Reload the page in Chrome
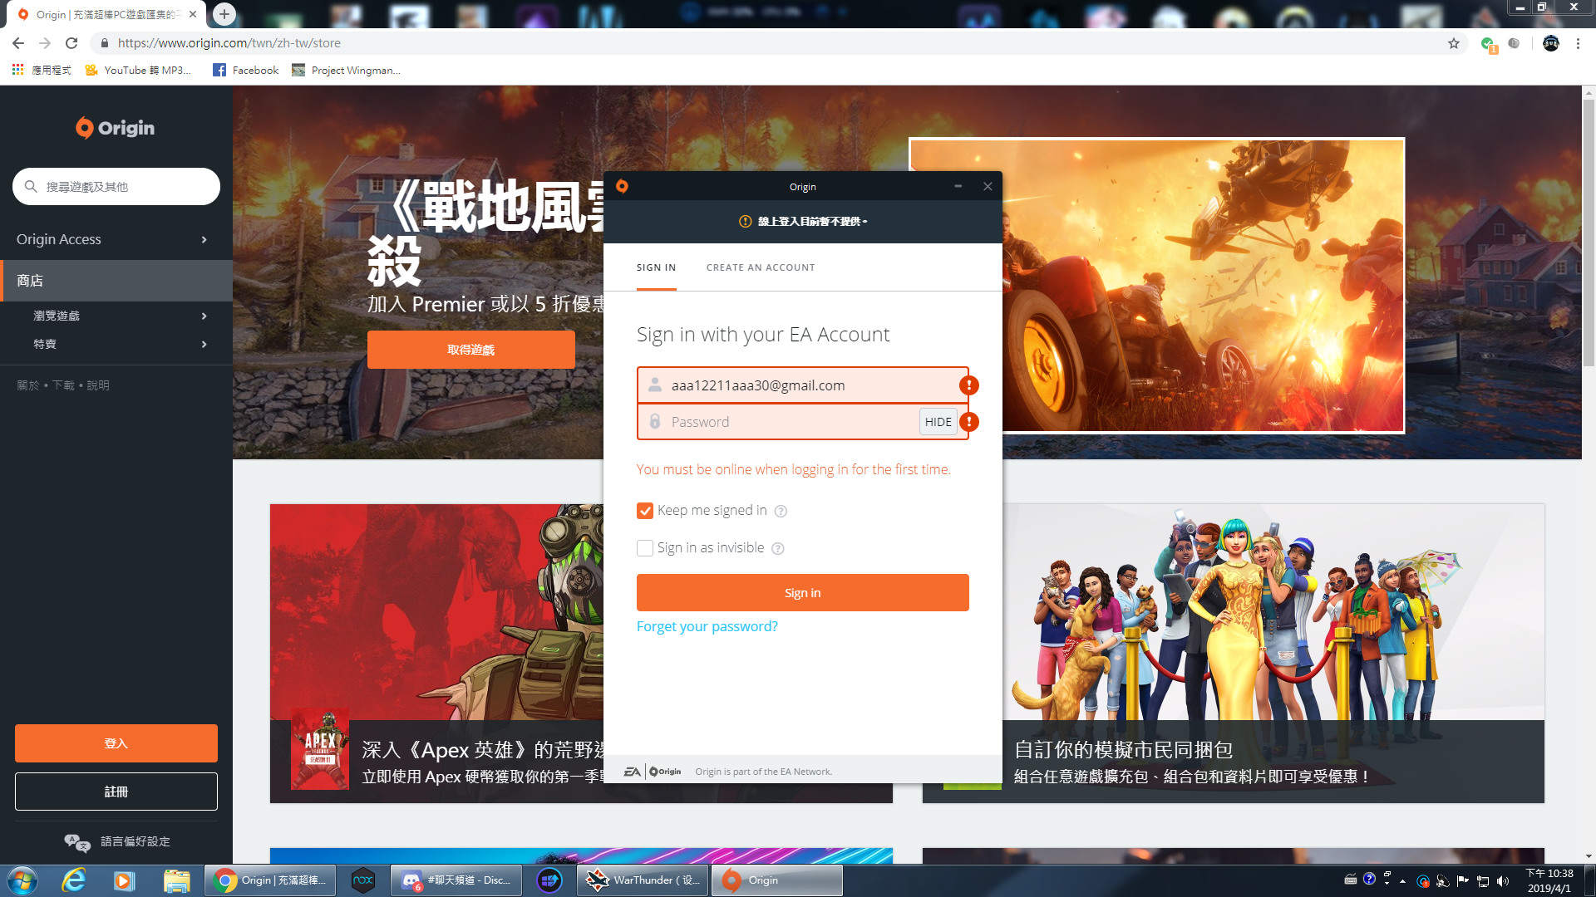Screen dimensions: 1596x897 pyautogui.click(x=71, y=43)
